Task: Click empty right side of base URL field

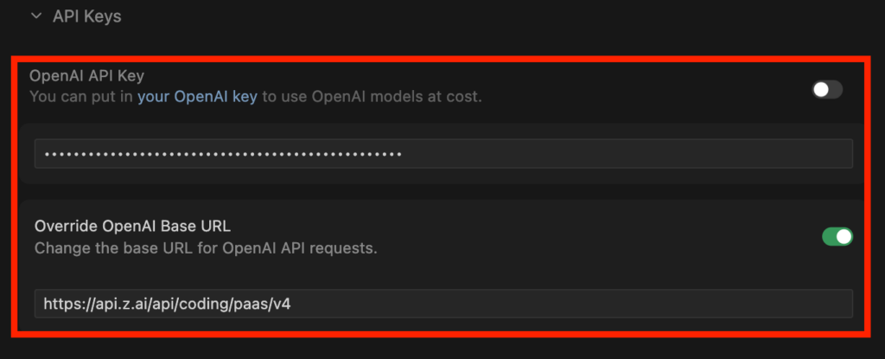Action: [605, 304]
